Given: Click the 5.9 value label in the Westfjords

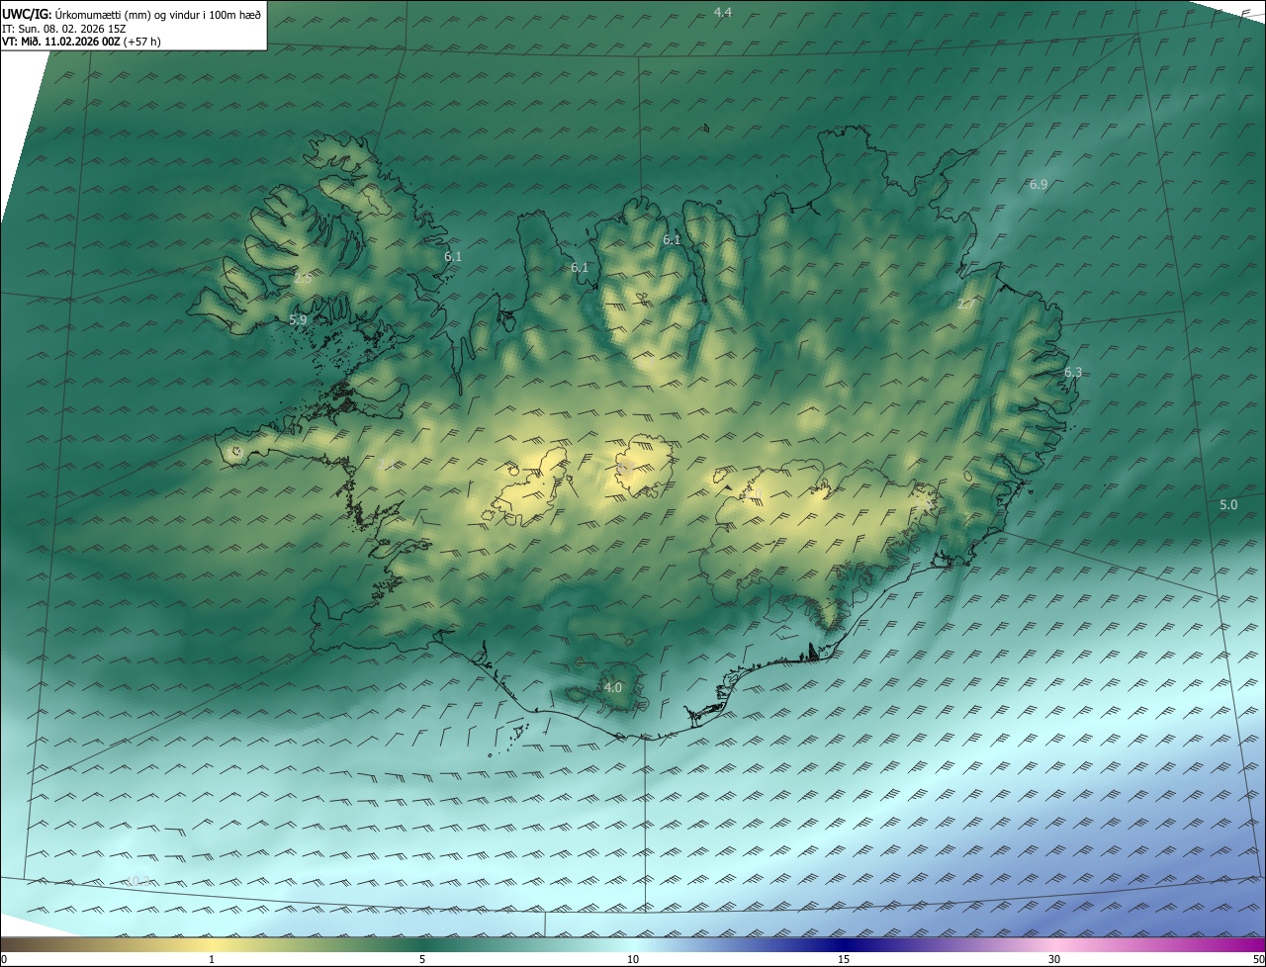Looking at the screenshot, I should click(298, 319).
